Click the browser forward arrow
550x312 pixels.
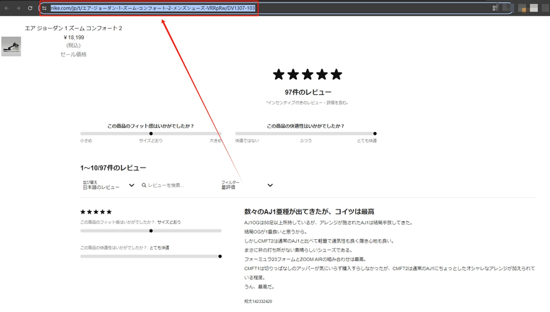click(19, 8)
